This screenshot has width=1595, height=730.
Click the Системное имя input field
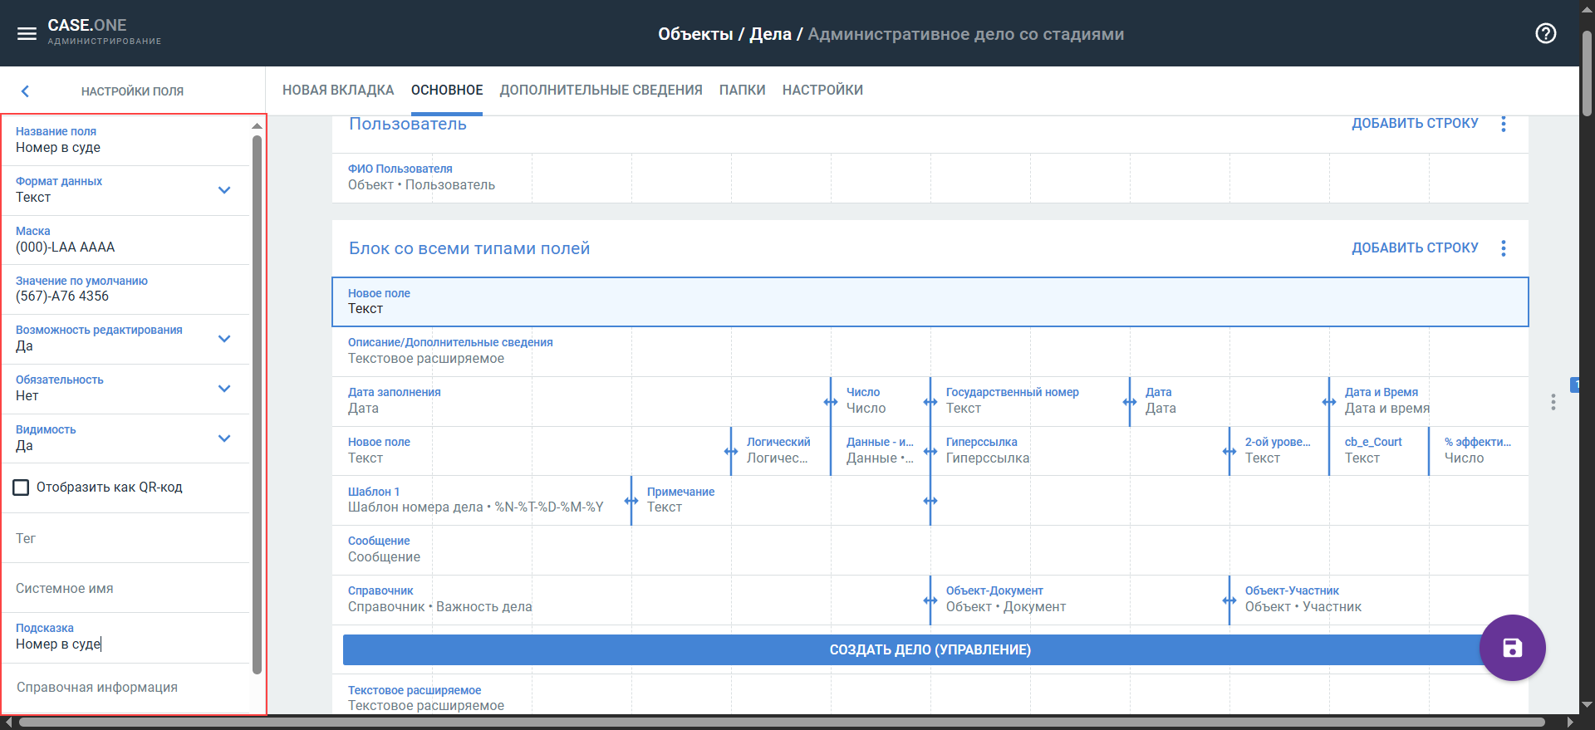[x=125, y=588]
